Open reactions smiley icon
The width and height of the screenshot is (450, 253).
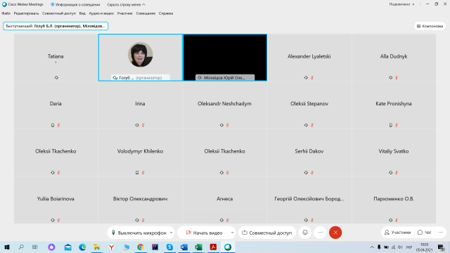[305, 233]
